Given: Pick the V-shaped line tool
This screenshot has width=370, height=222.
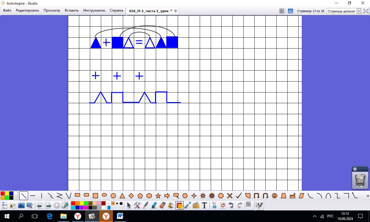Looking at the screenshot, I should (x=69, y=196).
